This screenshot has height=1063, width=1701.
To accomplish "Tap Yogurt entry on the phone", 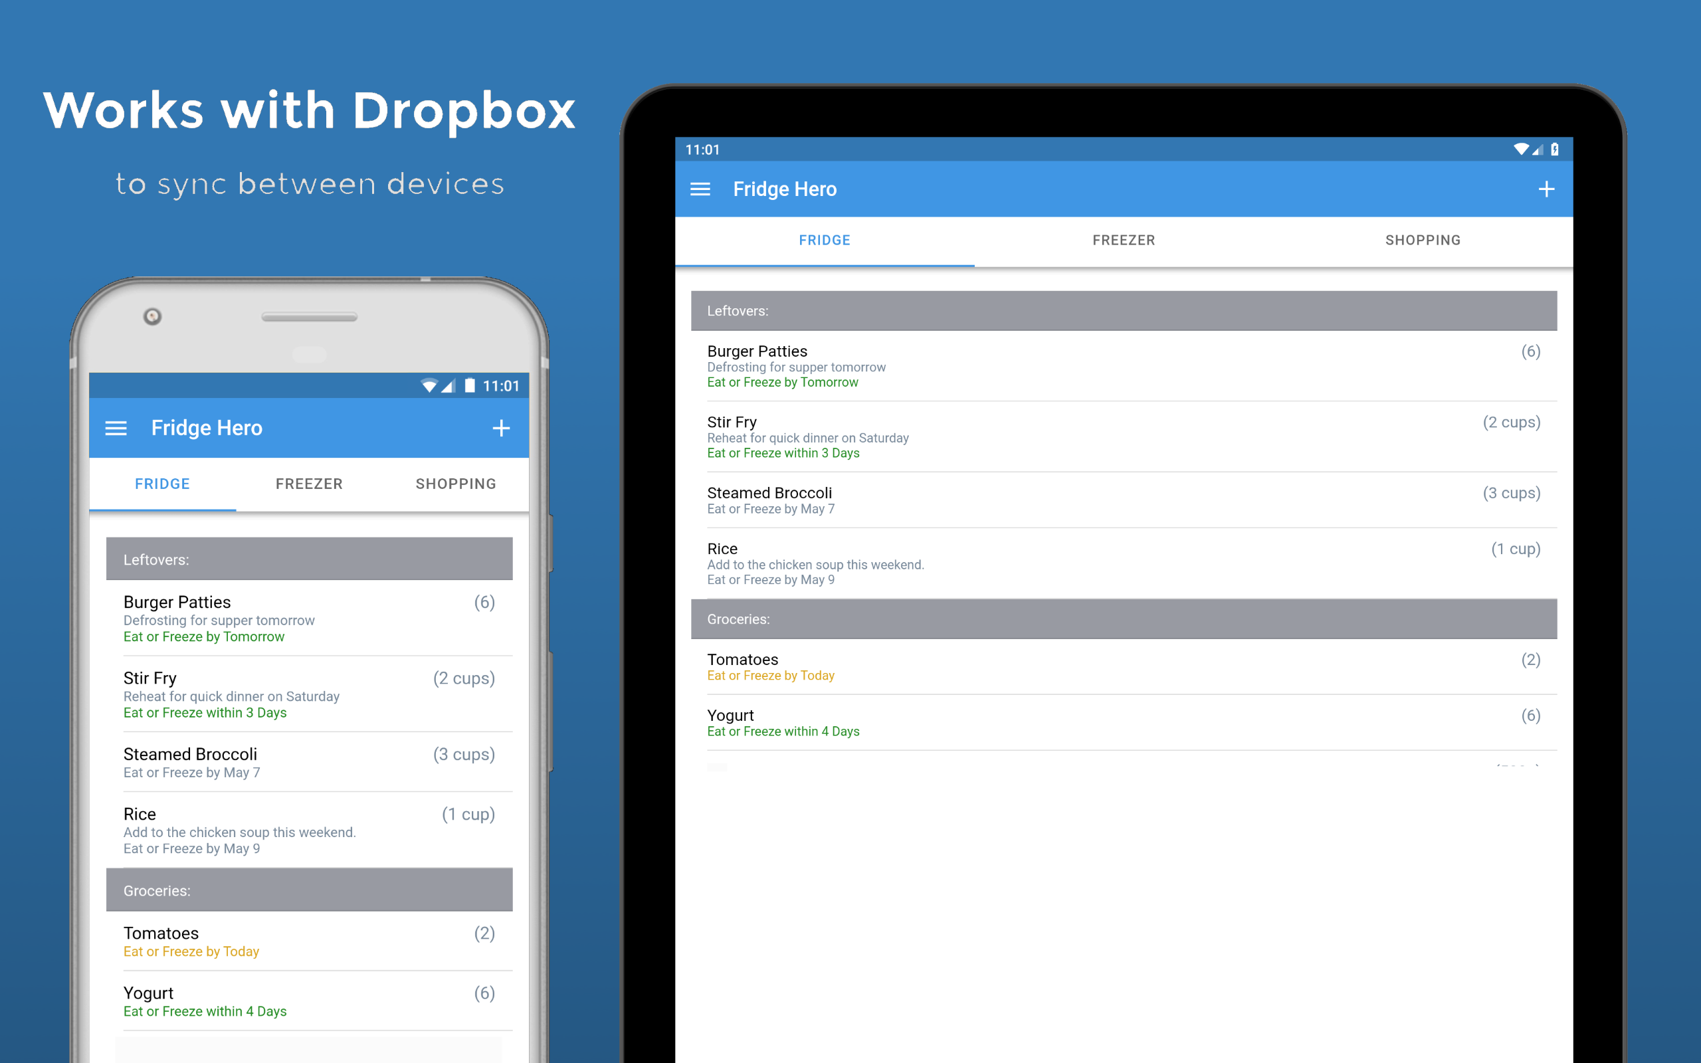I will (308, 1001).
